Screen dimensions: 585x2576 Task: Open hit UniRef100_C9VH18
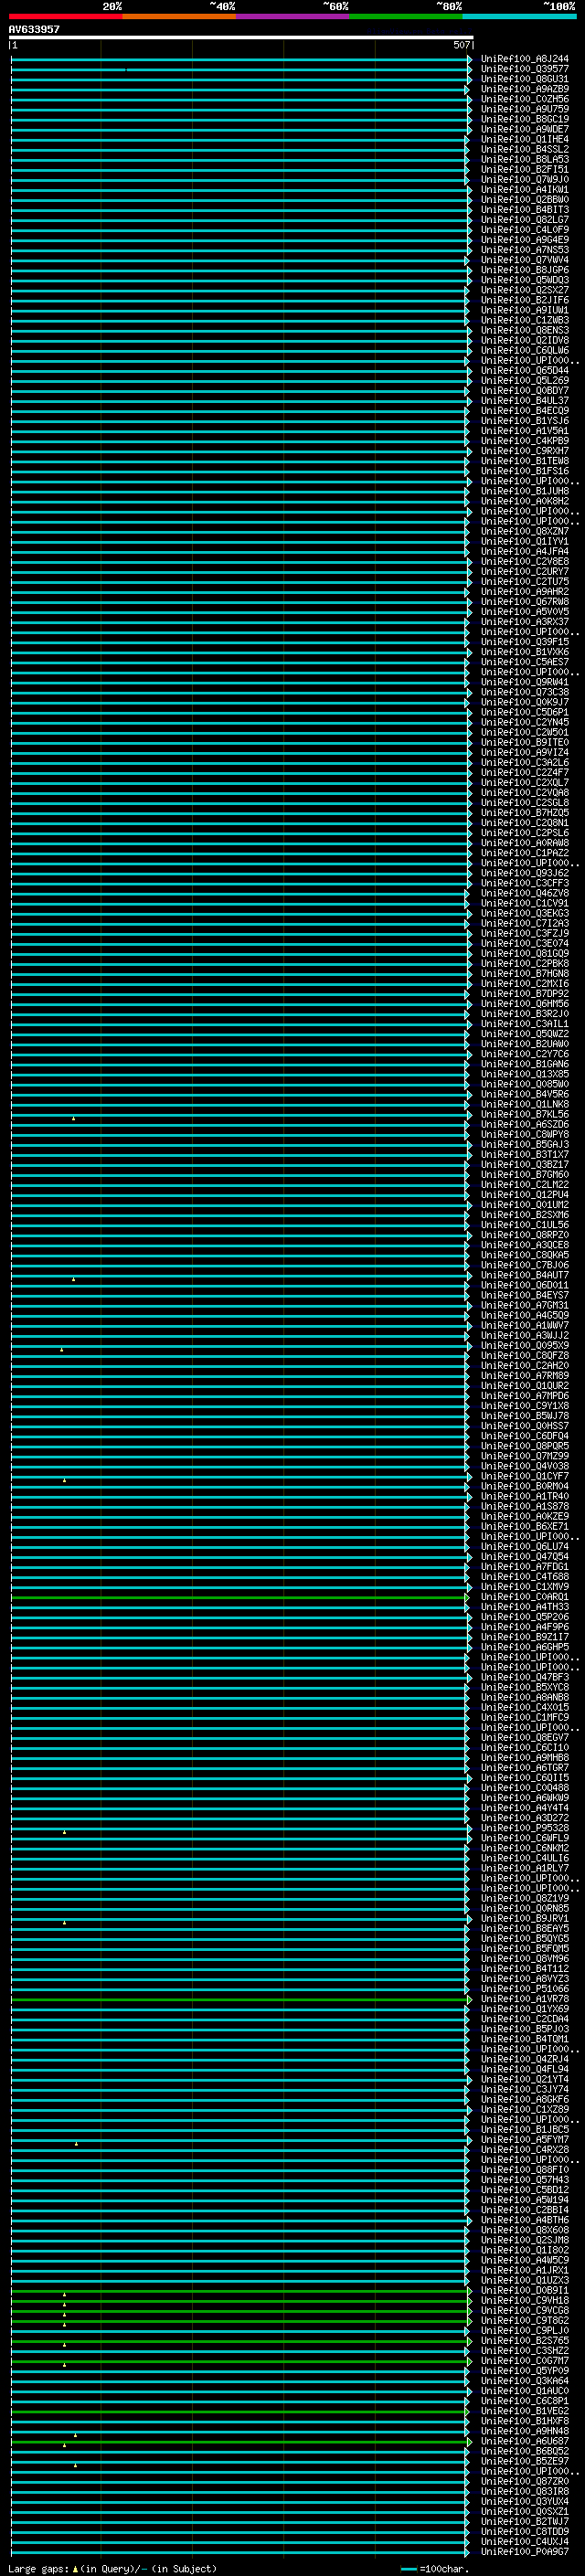point(525,2301)
